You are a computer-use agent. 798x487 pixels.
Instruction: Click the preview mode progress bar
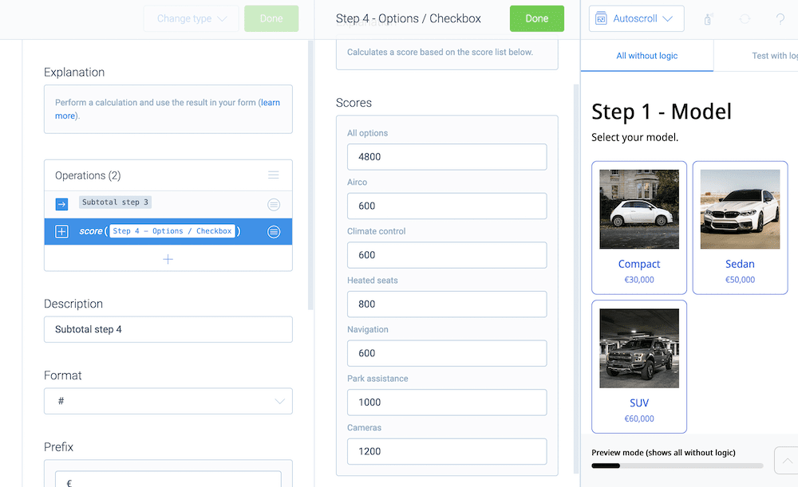pos(677,465)
